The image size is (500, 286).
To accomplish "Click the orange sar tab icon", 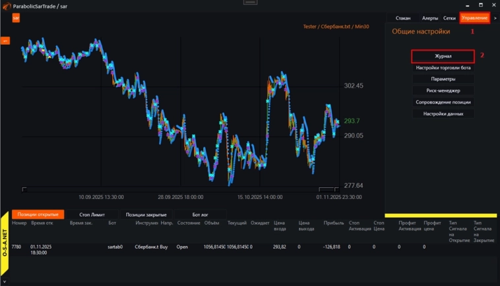I will pyautogui.click(x=16, y=18).
